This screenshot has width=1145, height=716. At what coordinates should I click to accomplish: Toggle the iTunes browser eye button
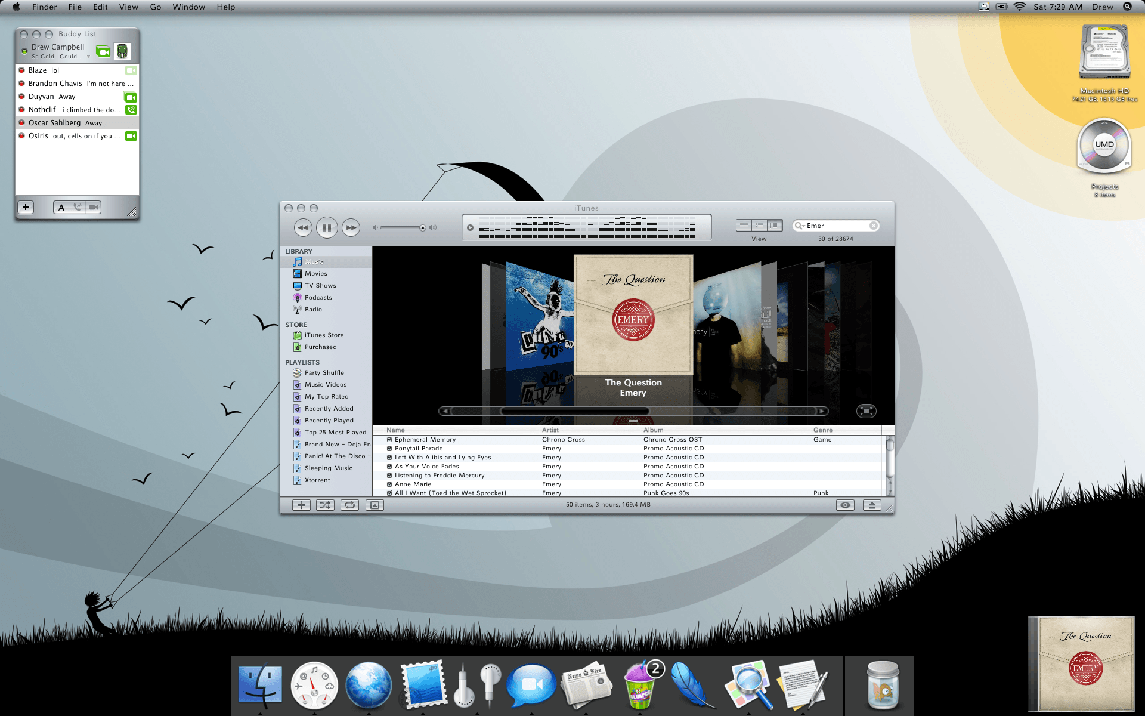845,505
